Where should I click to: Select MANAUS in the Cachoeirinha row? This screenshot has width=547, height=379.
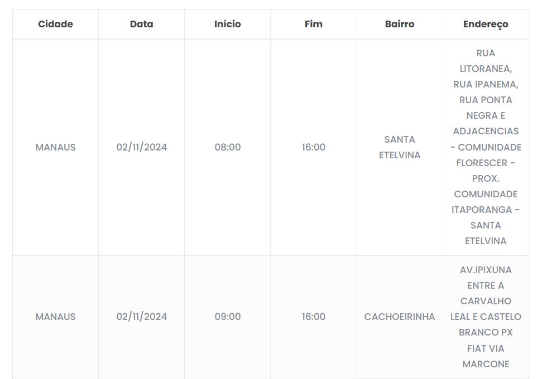tap(55, 317)
